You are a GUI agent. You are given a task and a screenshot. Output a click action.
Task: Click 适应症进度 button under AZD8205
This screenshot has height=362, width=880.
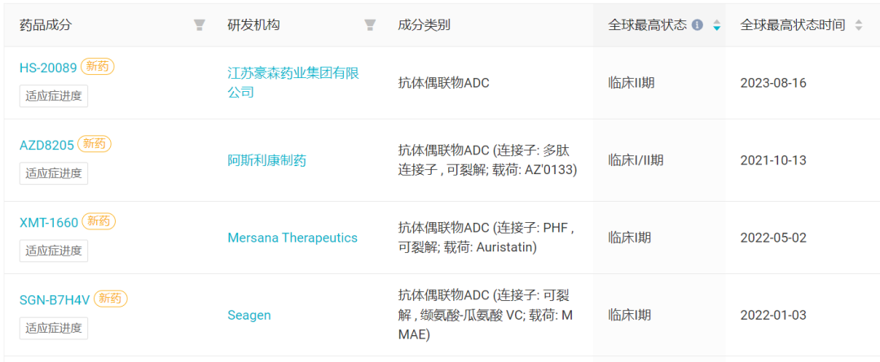[54, 173]
